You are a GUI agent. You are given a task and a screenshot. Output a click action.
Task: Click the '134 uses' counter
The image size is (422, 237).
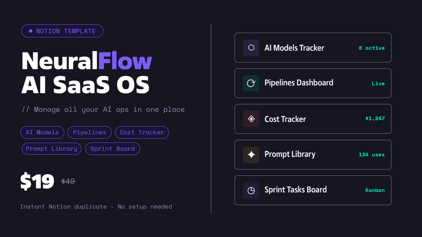pos(372,155)
